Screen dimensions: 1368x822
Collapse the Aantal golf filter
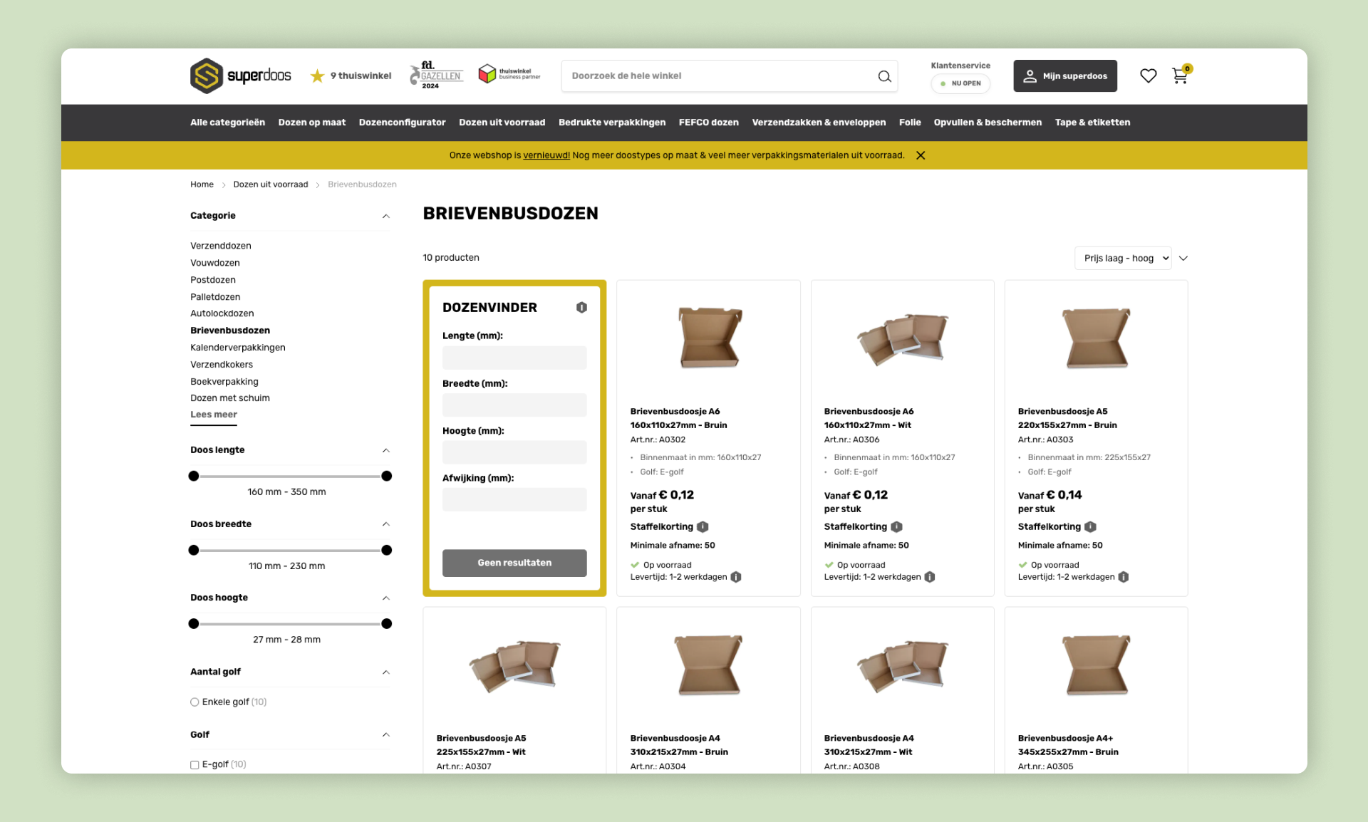click(x=386, y=672)
